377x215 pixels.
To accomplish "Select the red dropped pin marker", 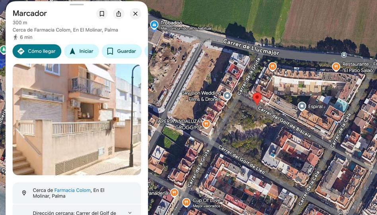I will tap(257, 99).
